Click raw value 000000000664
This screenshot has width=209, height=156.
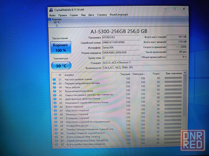pyautogui.click(x=173, y=97)
